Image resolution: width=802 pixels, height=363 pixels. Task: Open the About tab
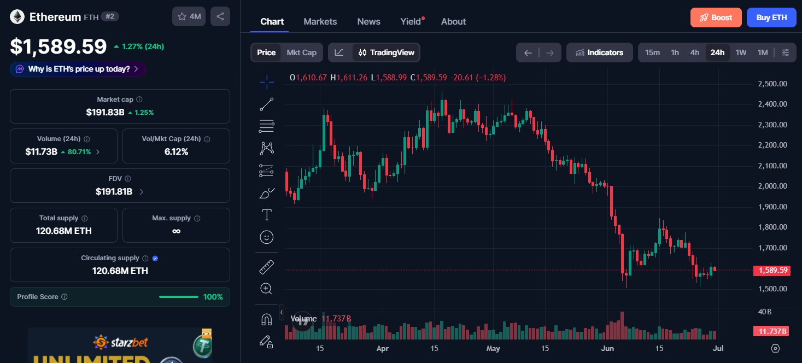(x=454, y=21)
